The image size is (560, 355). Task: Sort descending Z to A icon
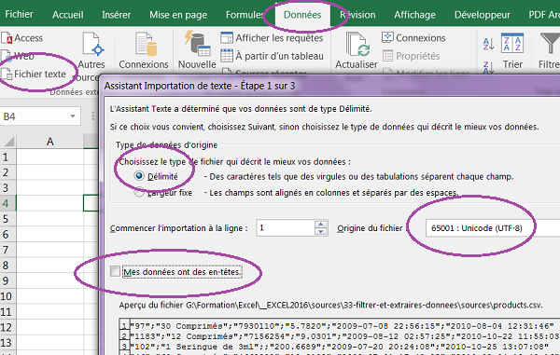488,66
